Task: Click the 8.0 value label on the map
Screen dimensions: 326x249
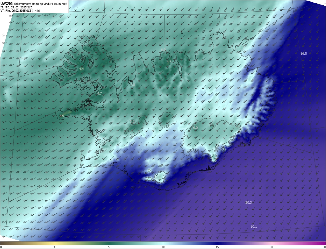Action: click(x=164, y=50)
